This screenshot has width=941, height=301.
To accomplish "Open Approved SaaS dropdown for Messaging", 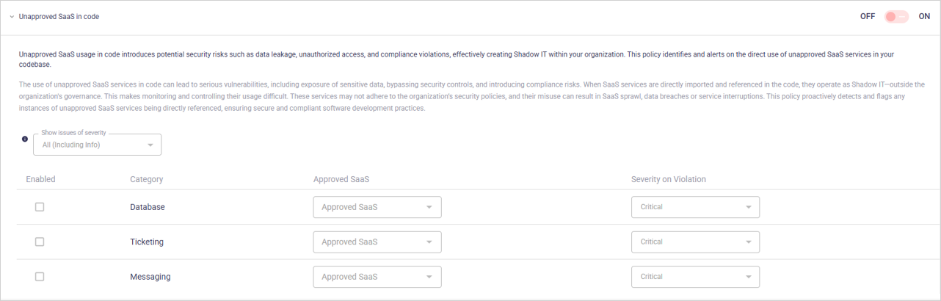I will click(377, 277).
